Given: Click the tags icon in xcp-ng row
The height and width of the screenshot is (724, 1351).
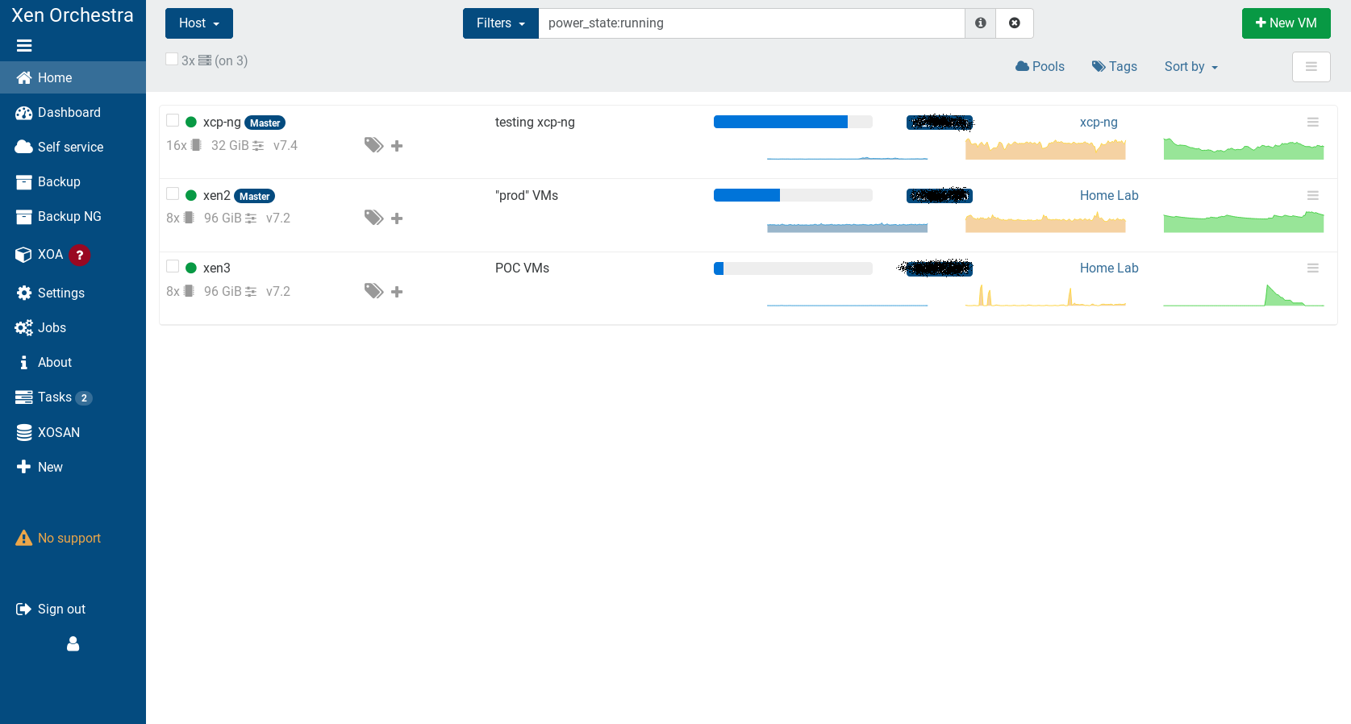Looking at the screenshot, I should (x=373, y=145).
